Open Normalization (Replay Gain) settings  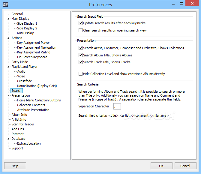37,86
